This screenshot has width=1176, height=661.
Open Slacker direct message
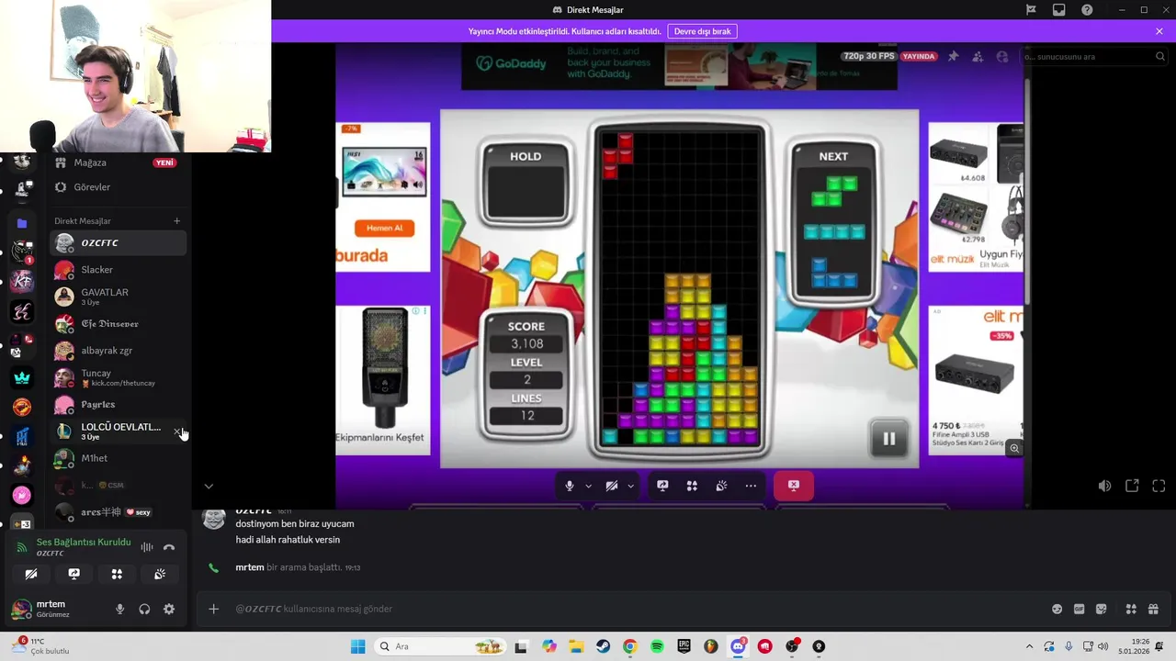click(118, 270)
